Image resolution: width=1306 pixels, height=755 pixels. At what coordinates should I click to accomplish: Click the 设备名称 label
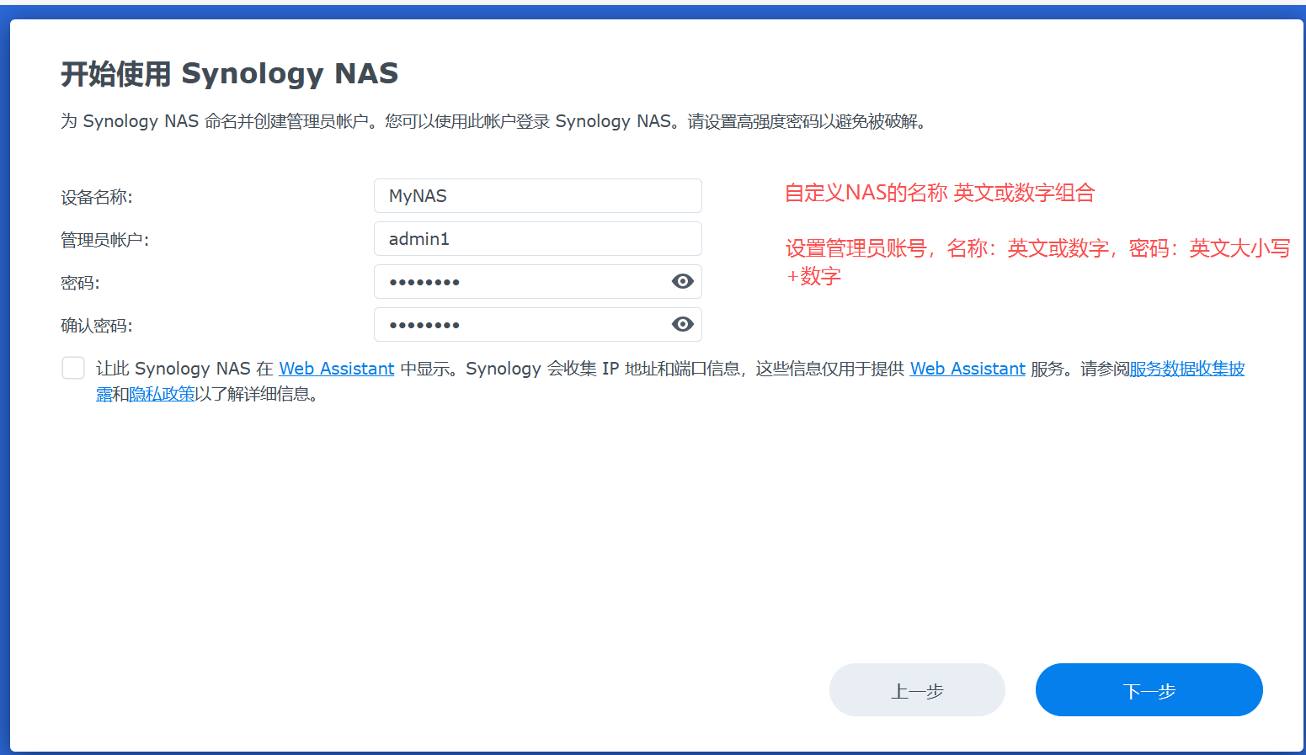(97, 197)
